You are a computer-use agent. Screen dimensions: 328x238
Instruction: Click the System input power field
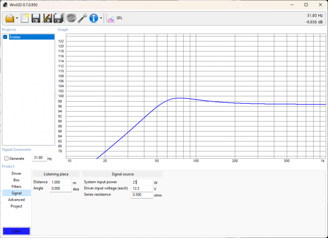pyautogui.click(x=142, y=182)
